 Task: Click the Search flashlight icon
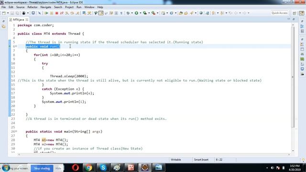[x=192, y=13]
